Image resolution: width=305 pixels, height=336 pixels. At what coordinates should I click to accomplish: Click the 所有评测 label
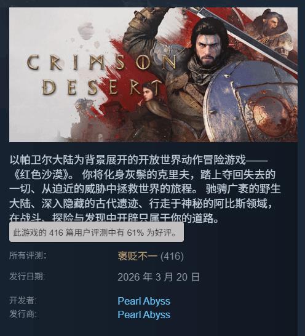pos(28,255)
